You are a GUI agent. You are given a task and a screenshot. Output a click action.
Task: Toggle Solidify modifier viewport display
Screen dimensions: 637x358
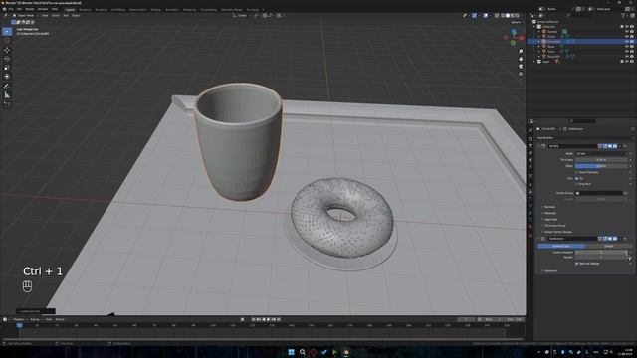[x=610, y=146]
